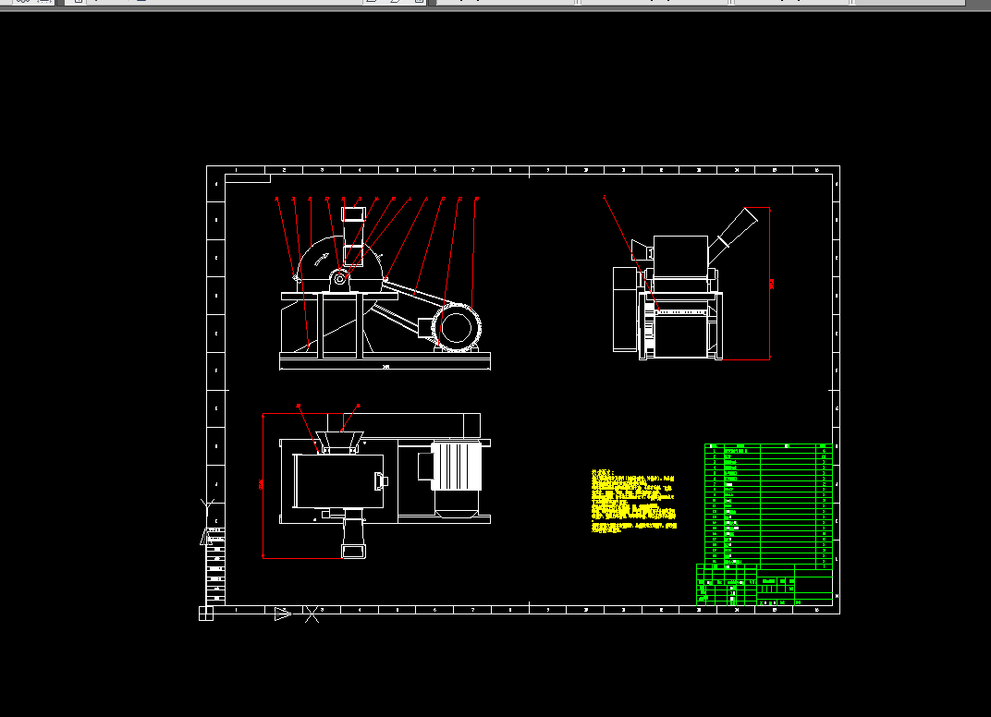
Task: Select the curved rotation arrow on the crusher housing
Action: 322,259
